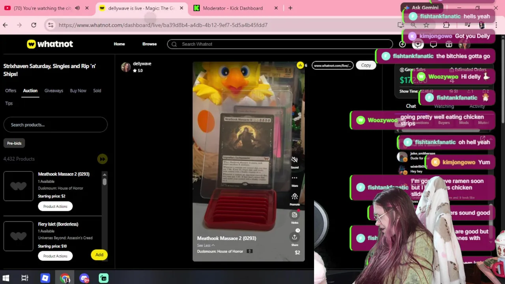Image resolution: width=505 pixels, height=284 pixels.
Task: Open the green Streamlabs app on the taskbar
Action: coord(103,278)
